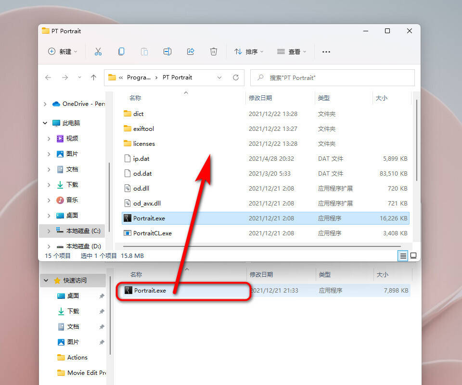Switch to large thumbnails view icon
The width and height of the screenshot is (462, 385).
(413, 256)
